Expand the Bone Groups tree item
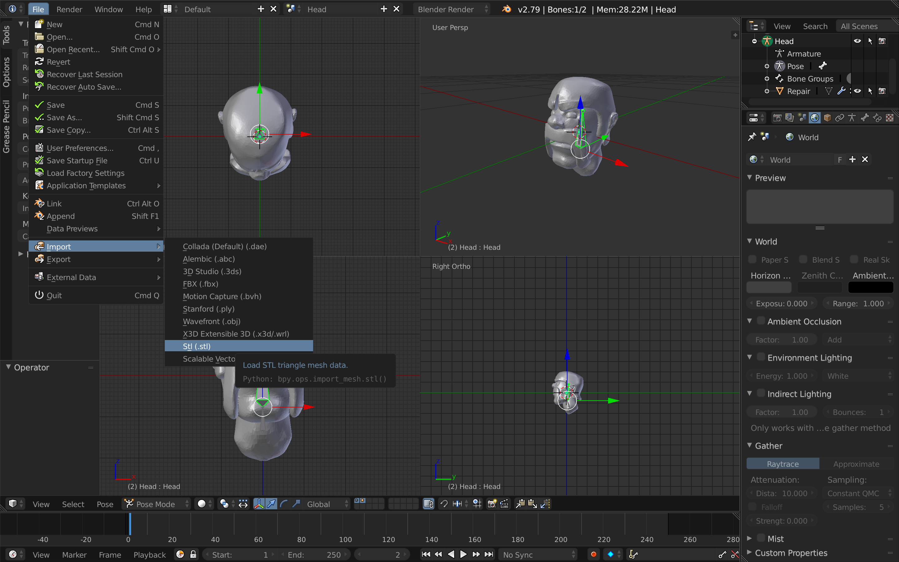This screenshot has width=899, height=562. (767, 79)
